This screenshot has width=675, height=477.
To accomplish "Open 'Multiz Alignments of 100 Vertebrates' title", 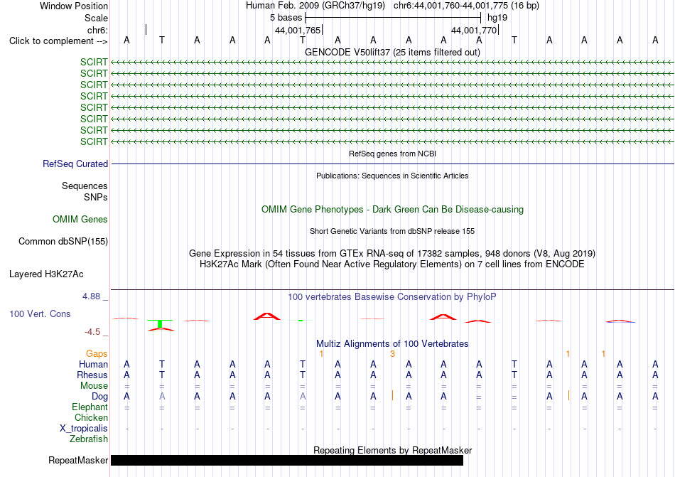I will [x=392, y=344].
